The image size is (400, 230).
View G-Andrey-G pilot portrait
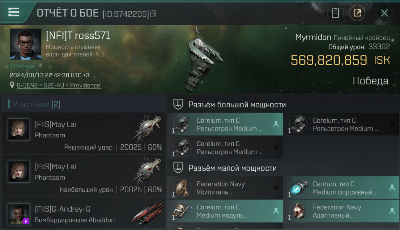point(19,214)
